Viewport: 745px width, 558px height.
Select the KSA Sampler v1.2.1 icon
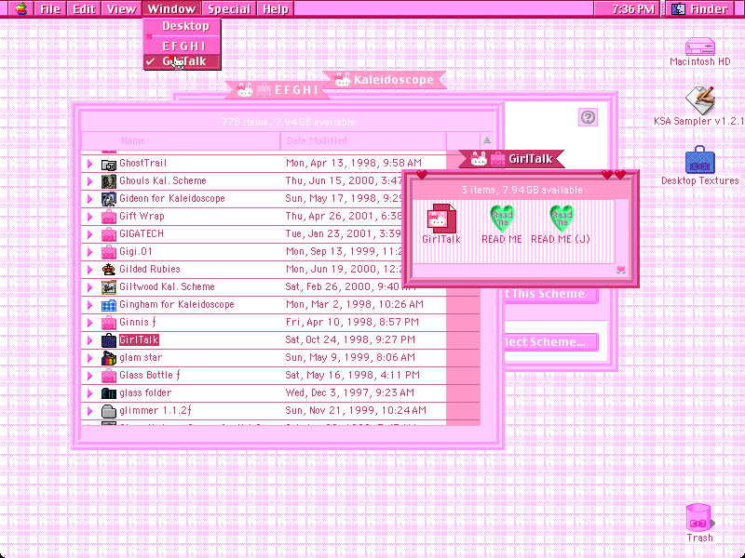699,100
